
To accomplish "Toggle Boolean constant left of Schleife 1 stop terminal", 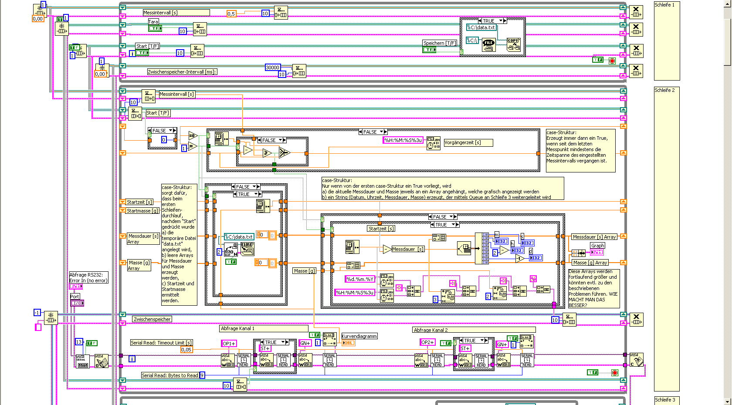I will coord(598,60).
